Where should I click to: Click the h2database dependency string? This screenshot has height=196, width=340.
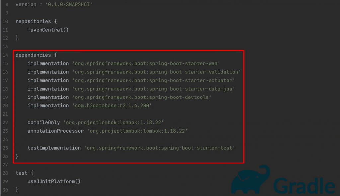pyautogui.click(x=112, y=106)
